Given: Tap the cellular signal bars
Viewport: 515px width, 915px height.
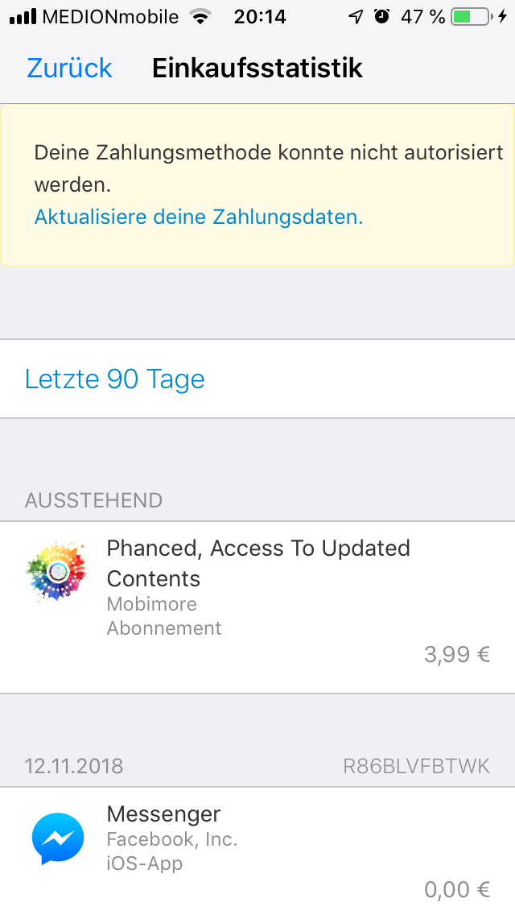Looking at the screenshot, I should (23, 17).
